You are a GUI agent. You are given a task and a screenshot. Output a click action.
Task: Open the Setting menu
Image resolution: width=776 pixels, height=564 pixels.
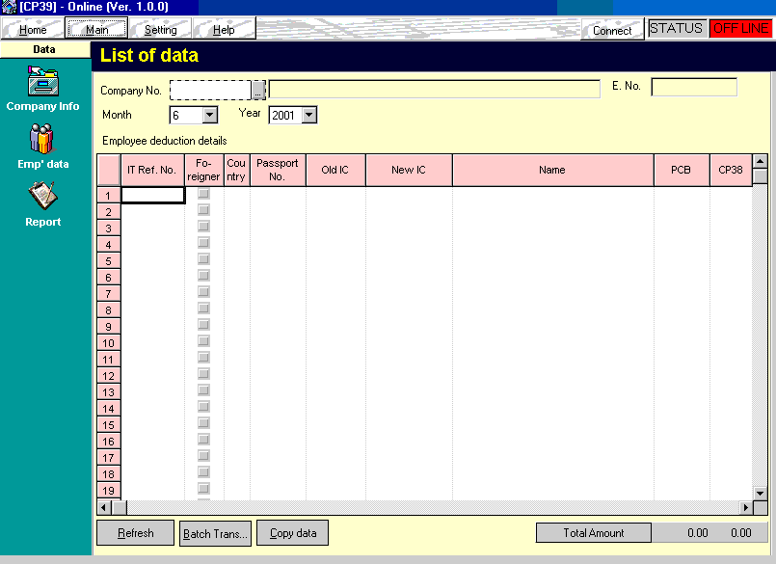(160, 30)
